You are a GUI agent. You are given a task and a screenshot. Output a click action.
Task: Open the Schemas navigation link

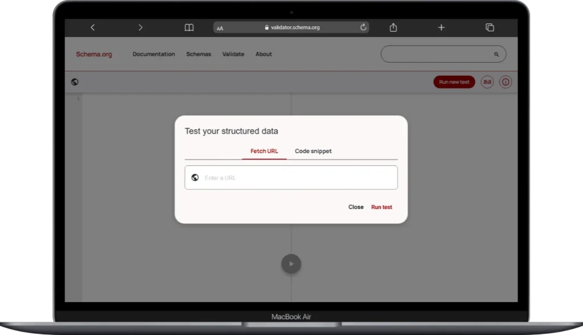(x=199, y=55)
